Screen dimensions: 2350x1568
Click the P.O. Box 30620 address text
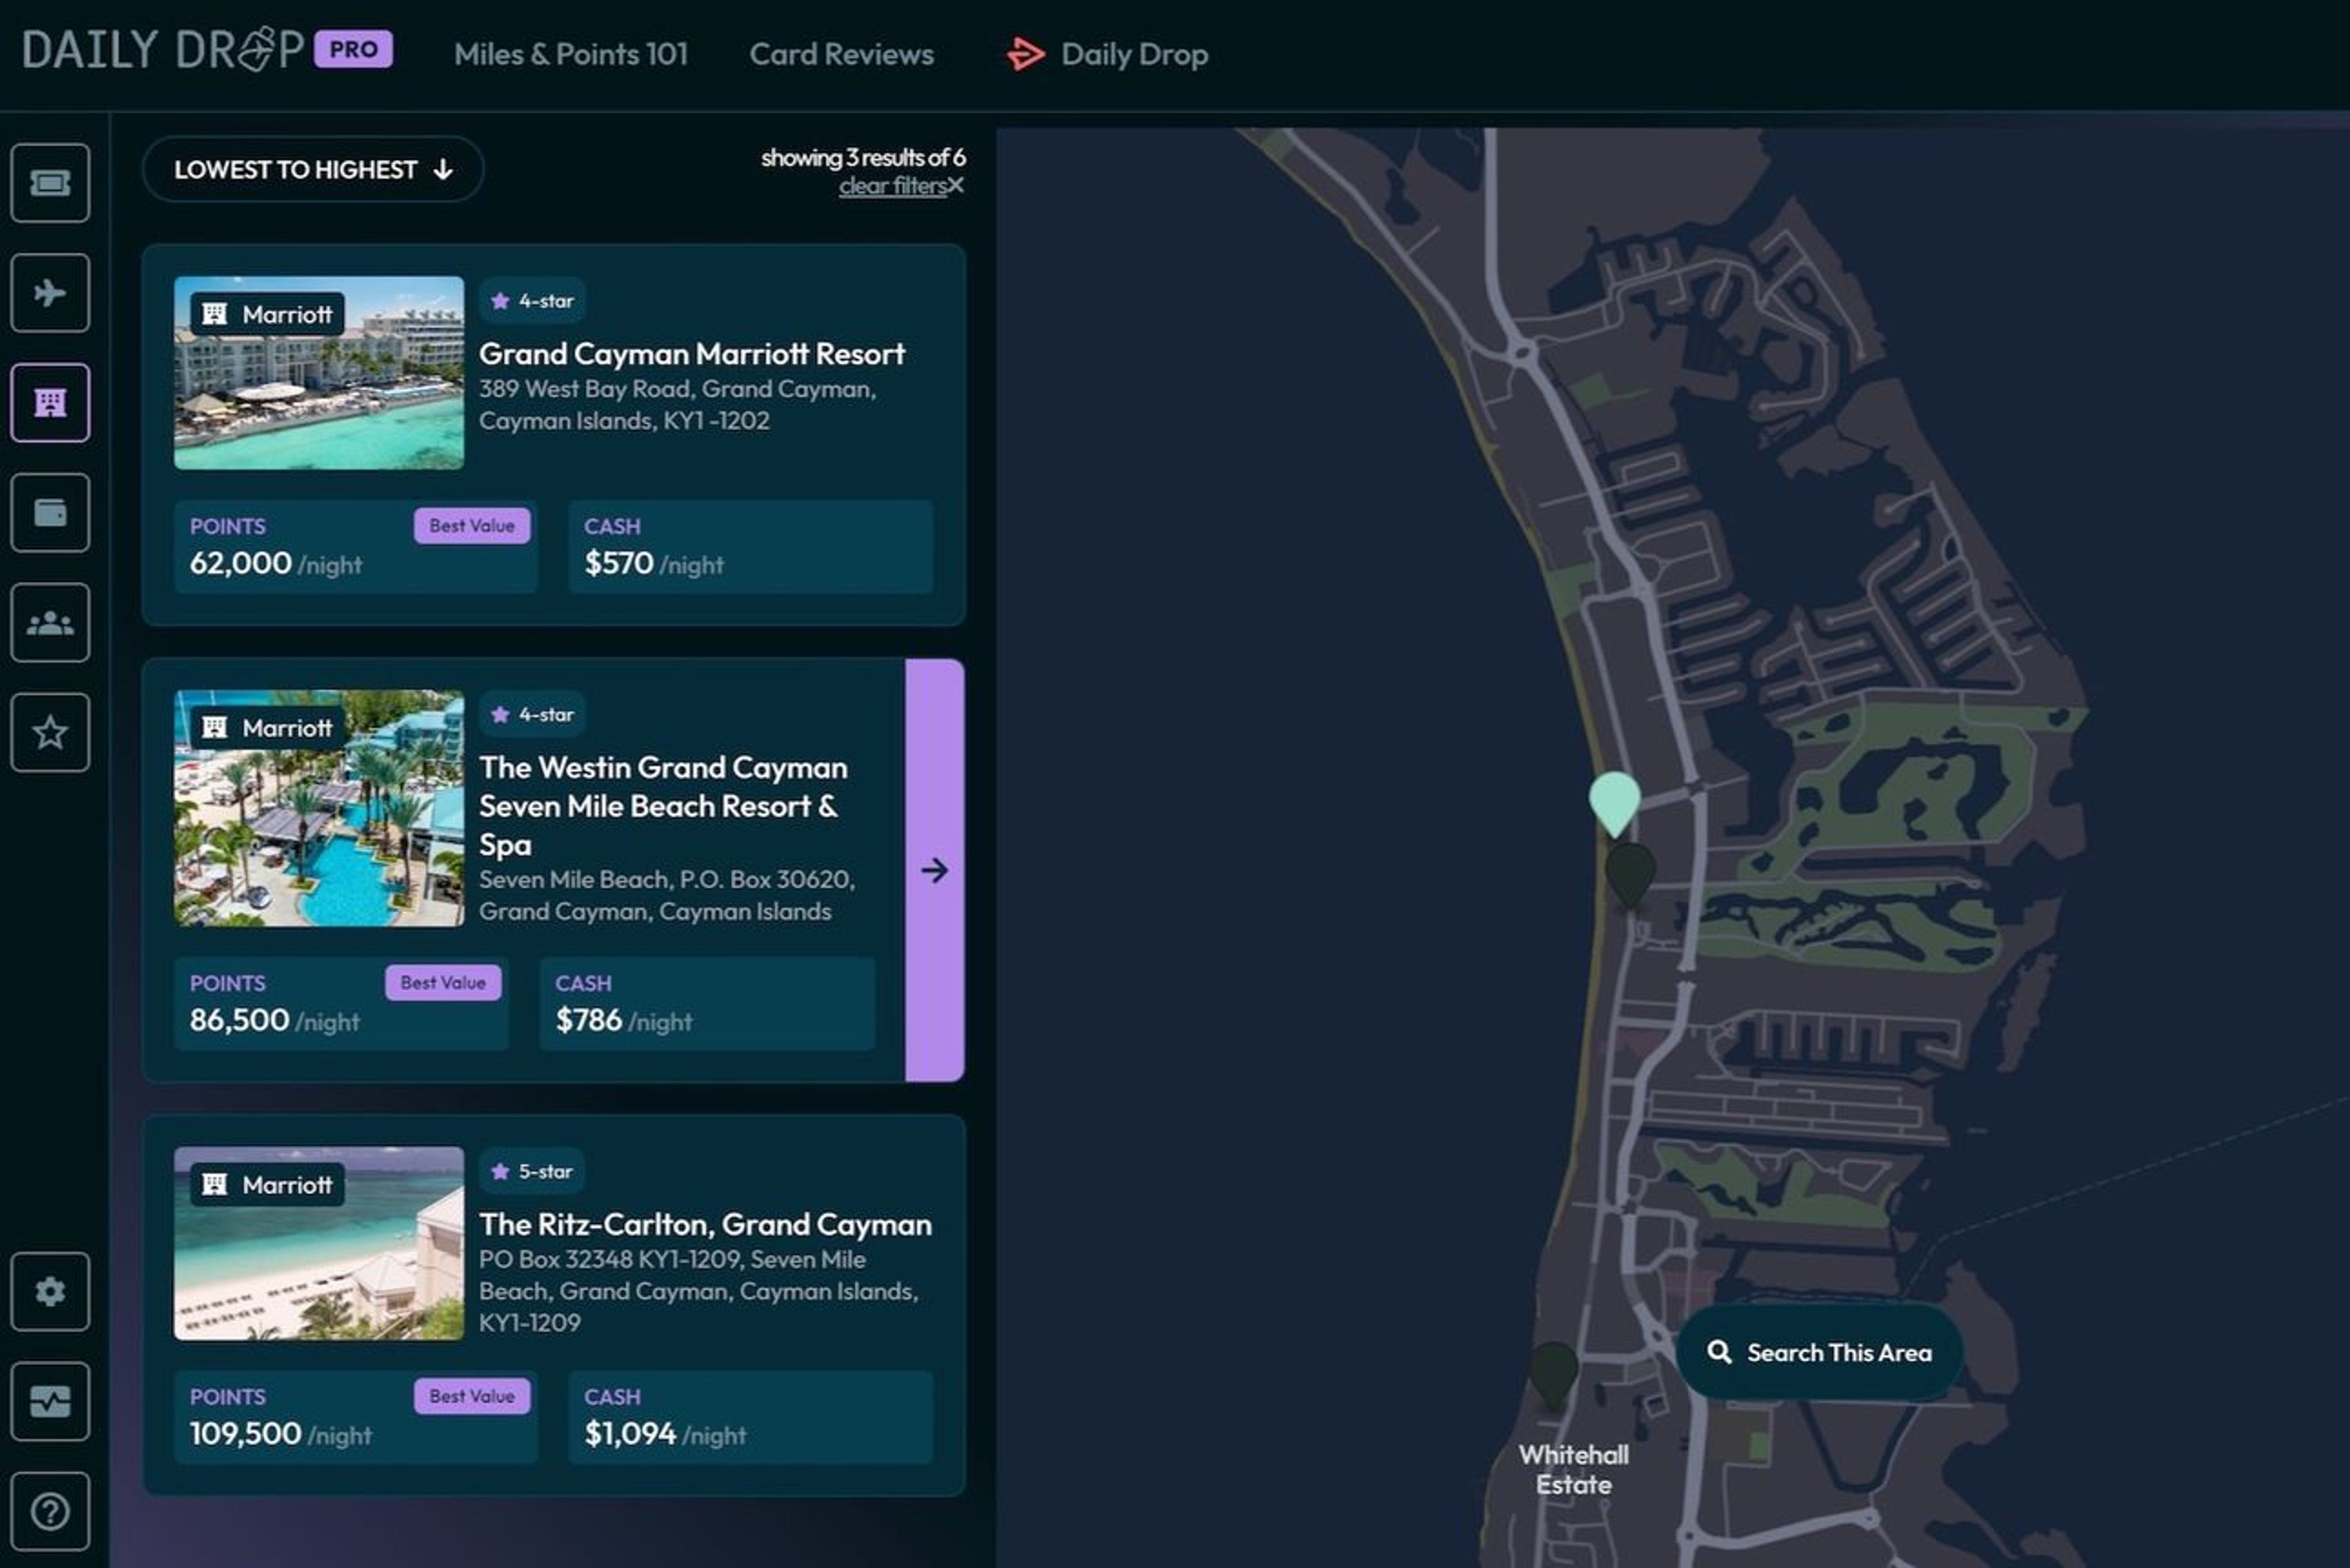coord(667,896)
